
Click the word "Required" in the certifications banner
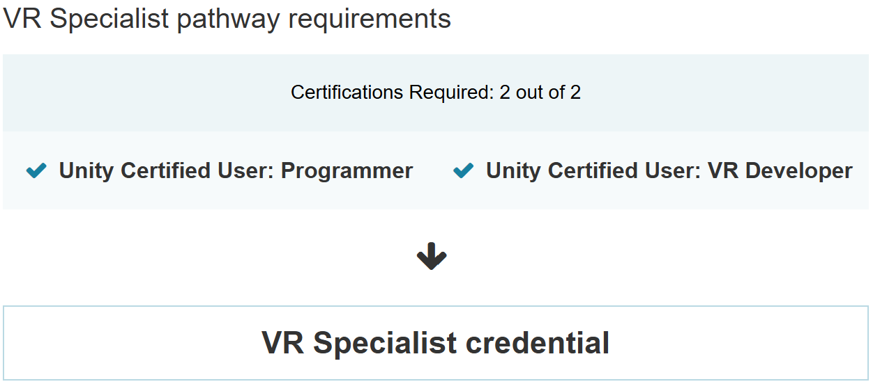click(449, 93)
